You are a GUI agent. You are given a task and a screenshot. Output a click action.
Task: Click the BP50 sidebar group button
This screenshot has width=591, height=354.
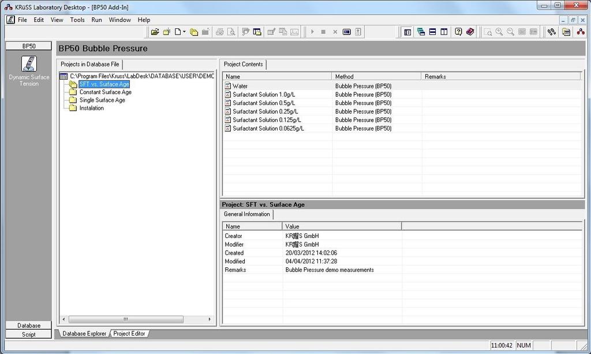click(x=29, y=46)
